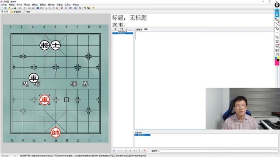Switch to the 打谱 tab
Image resolution: width=280 pixels, height=157 pixels.
(5, 12)
